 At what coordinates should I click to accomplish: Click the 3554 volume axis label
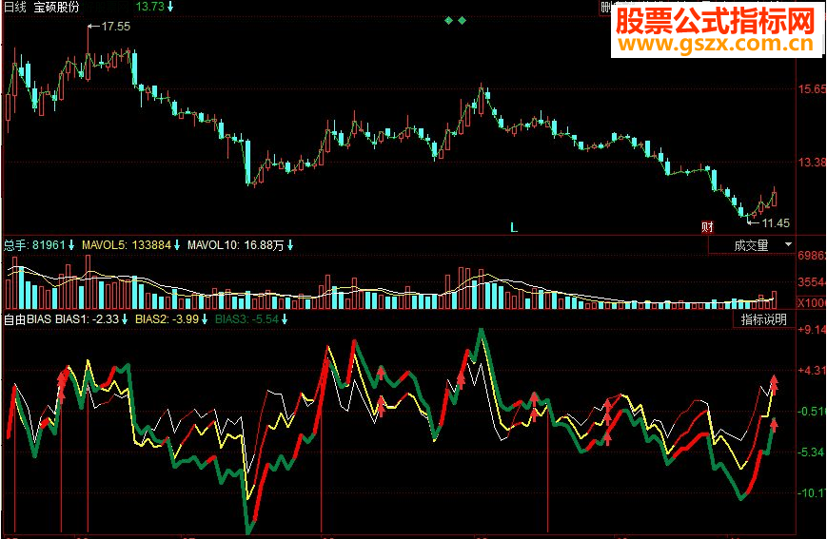812,282
